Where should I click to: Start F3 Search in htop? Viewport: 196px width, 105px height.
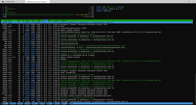[19, 103]
